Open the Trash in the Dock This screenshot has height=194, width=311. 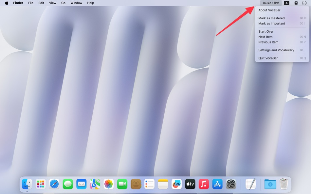point(284,184)
